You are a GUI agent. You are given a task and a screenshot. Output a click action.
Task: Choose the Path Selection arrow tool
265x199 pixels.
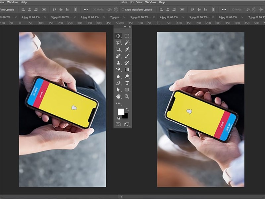118,90
